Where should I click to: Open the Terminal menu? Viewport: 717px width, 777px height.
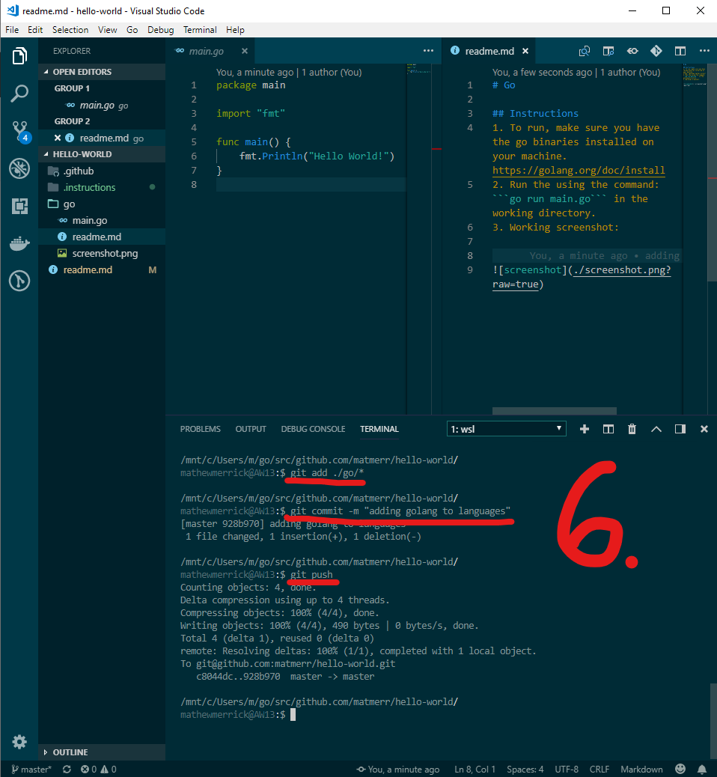point(200,30)
